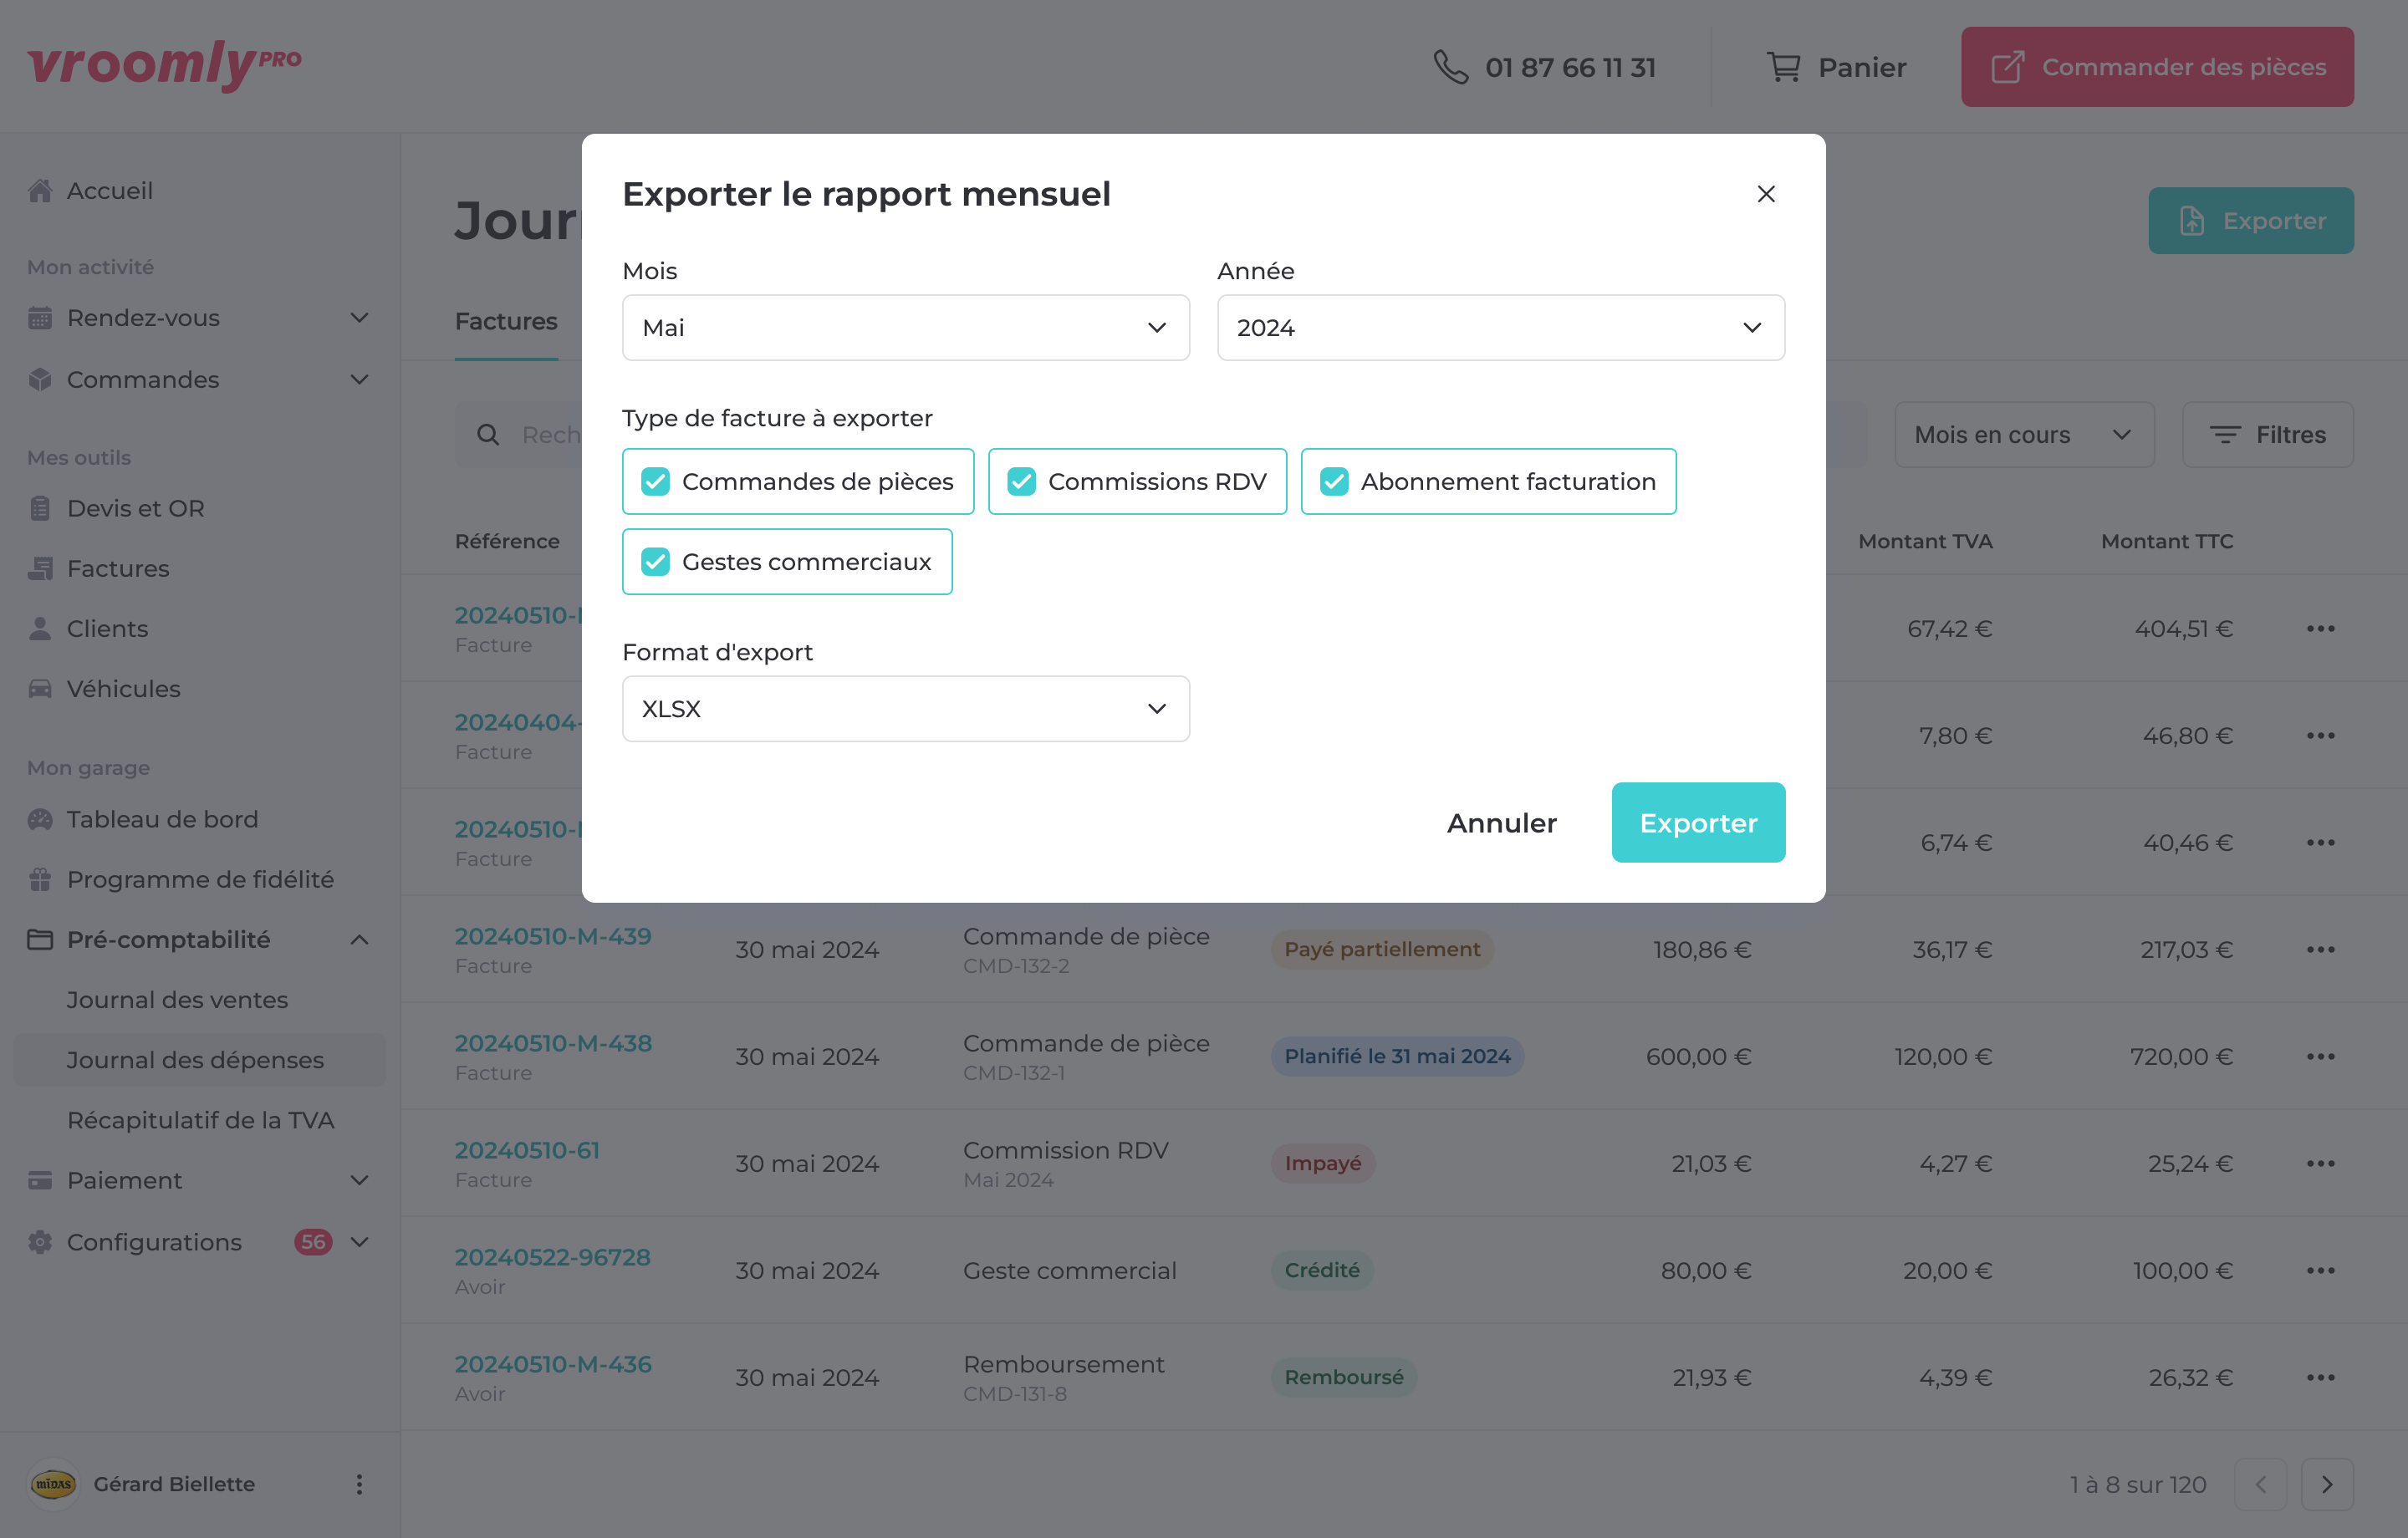This screenshot has height=1538, width=2408.
Task: Click the 56 badge next to Configurations
Action: (x=313, y=1242)
